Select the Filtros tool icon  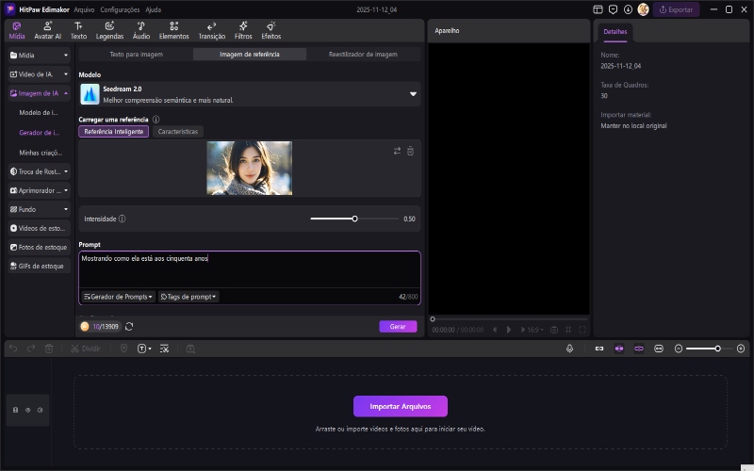click(243, 30)
